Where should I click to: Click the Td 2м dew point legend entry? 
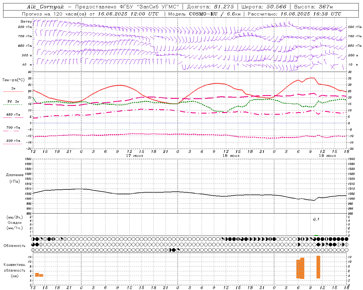[x=13, y=101]
